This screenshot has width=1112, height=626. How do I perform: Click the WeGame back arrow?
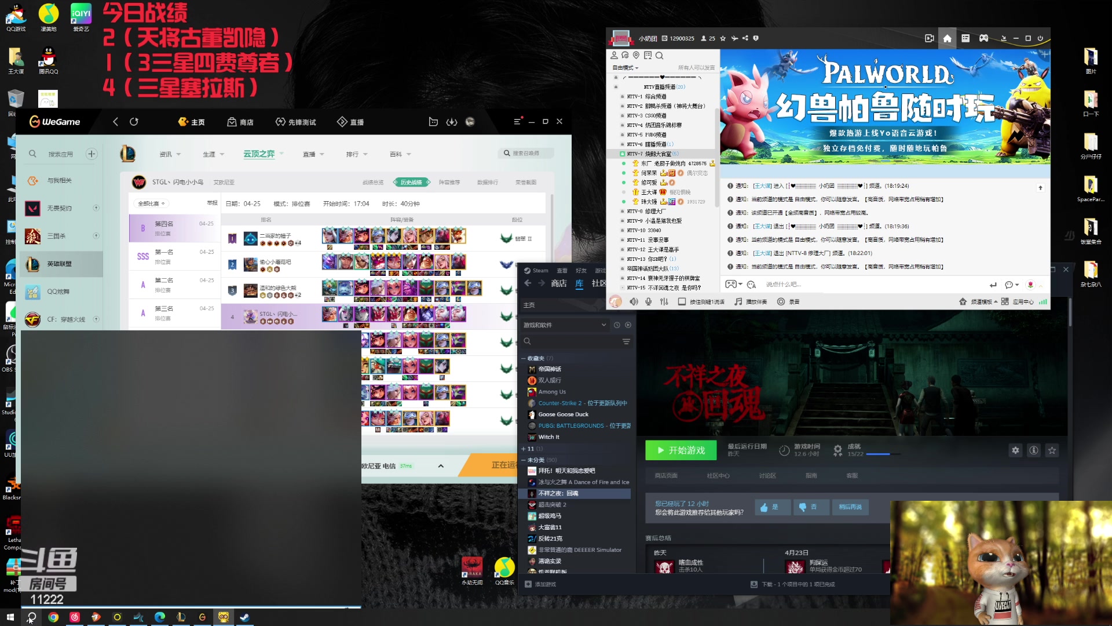(x=115, y=122)
